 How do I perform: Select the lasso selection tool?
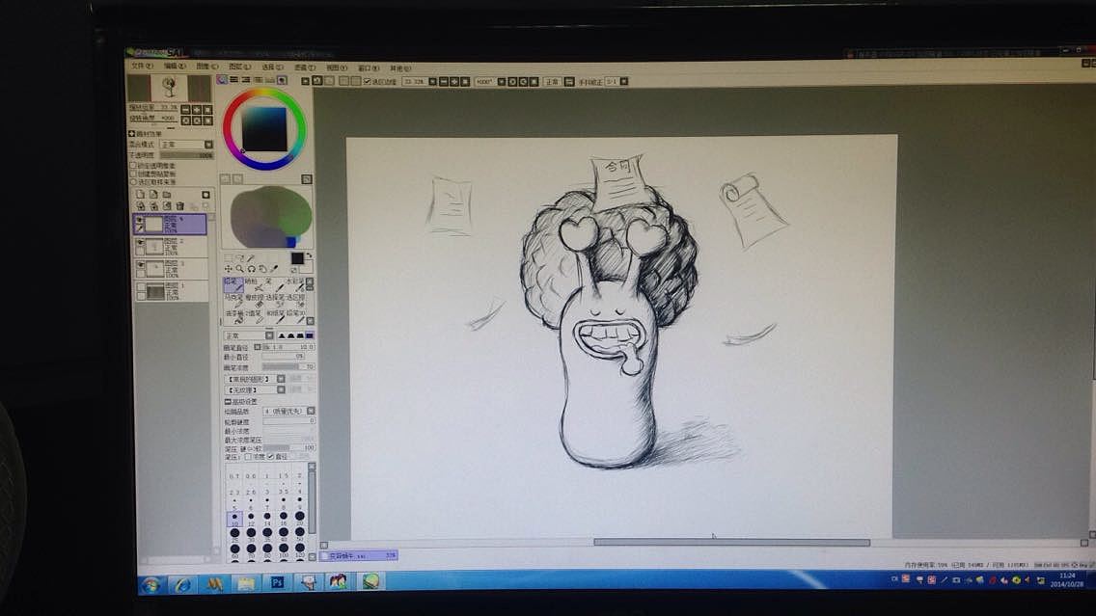239,257
